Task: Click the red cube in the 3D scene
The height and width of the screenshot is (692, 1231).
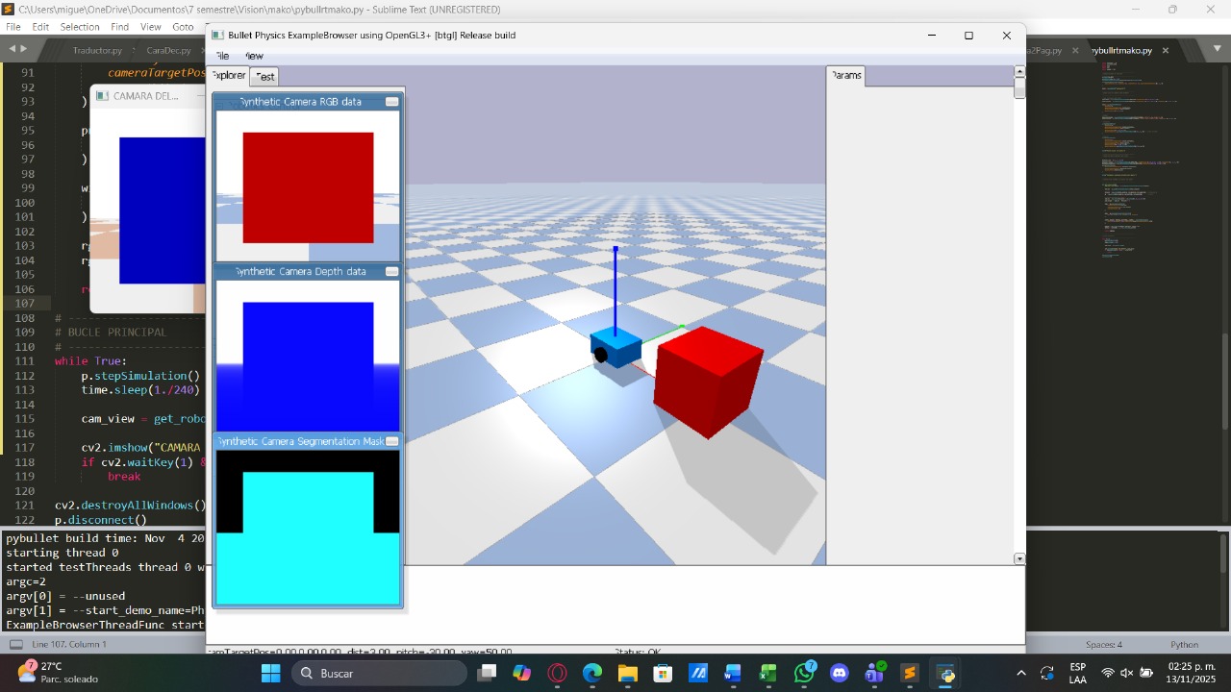Action: (x=707, y=382)
